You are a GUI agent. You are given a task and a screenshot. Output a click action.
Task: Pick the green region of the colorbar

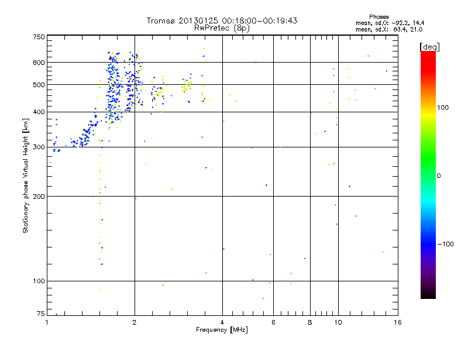[x=428, y=170]
